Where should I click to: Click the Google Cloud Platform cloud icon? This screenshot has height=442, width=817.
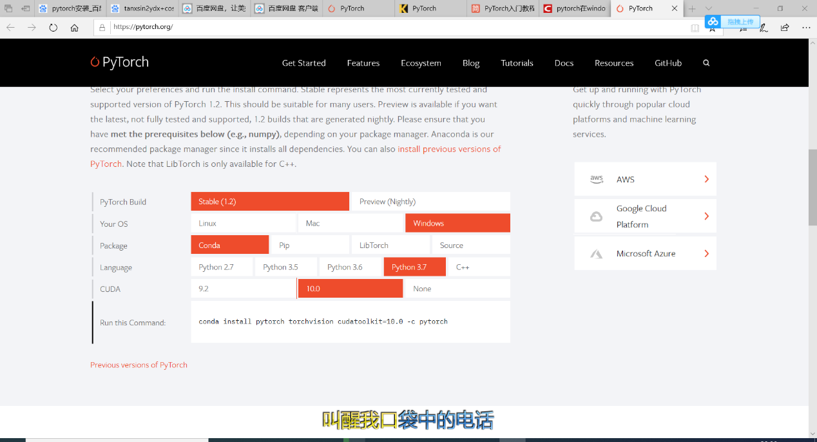click(597, 216)
